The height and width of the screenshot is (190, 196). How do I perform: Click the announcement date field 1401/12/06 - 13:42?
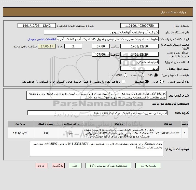[x=37, y=26]
